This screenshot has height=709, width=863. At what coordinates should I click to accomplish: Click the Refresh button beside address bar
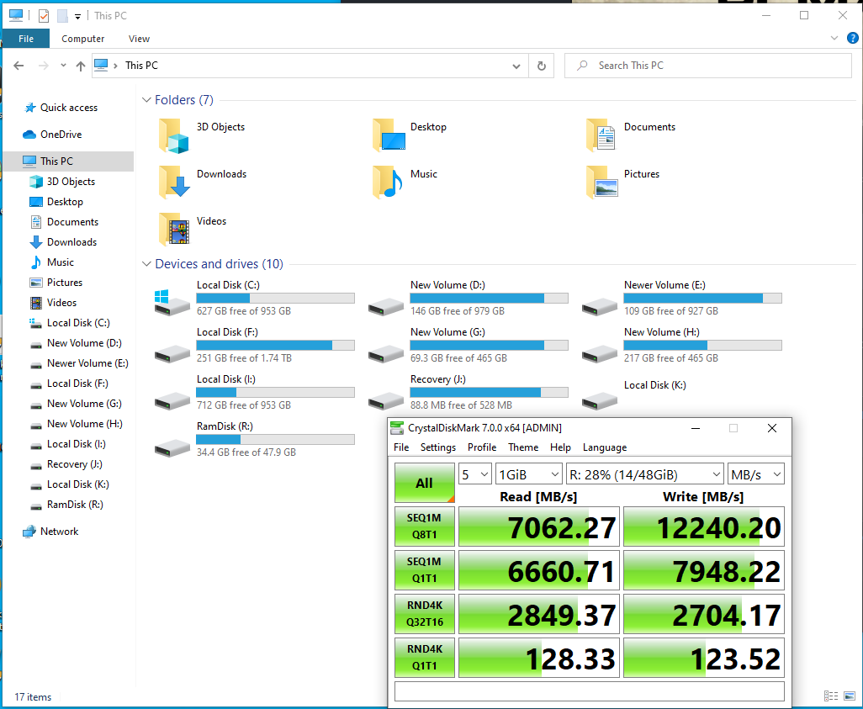(542, 66)
